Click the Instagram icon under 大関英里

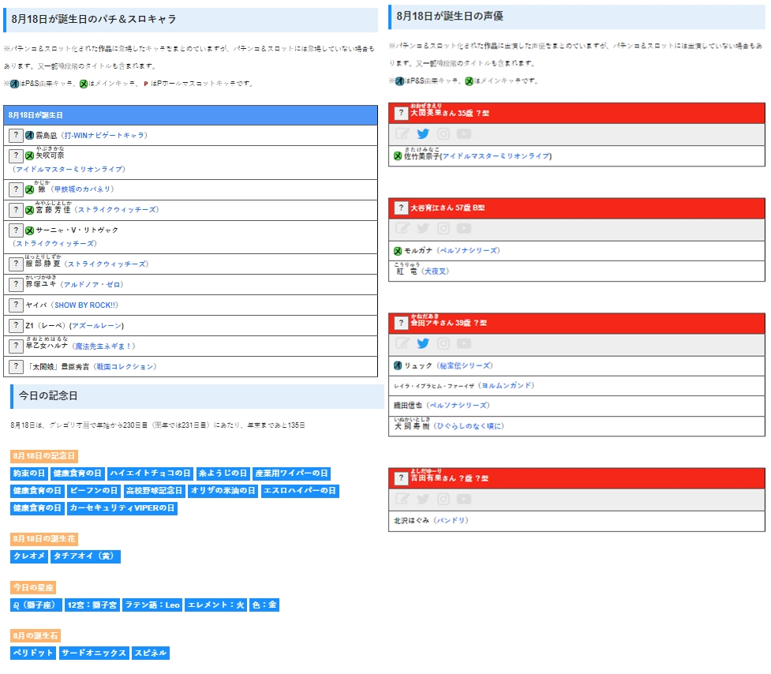(x=444, y=133)
